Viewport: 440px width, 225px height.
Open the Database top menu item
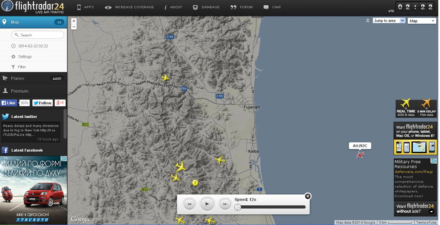coord(206,7)
